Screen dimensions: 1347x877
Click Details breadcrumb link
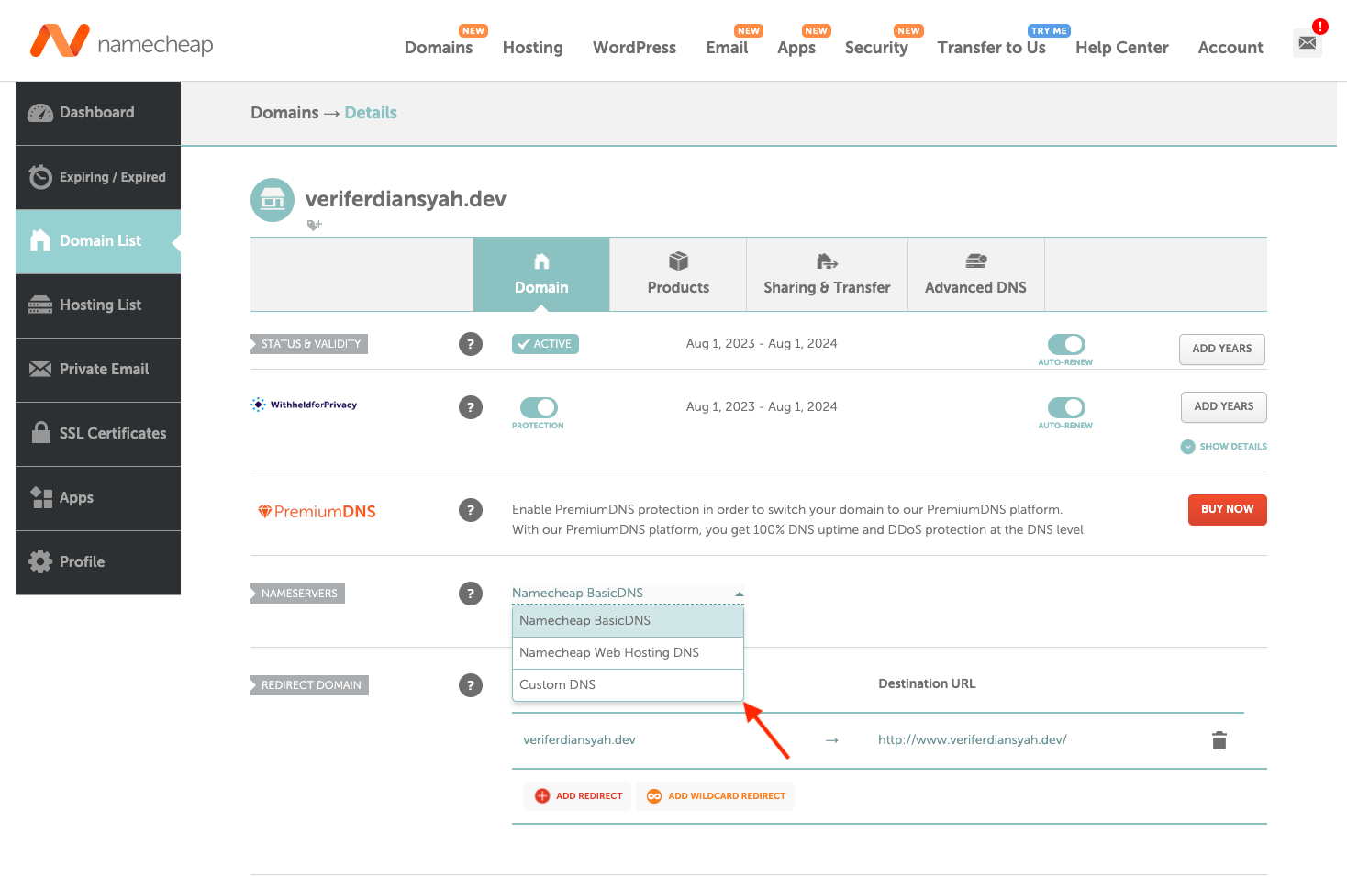tap(371, 113)
